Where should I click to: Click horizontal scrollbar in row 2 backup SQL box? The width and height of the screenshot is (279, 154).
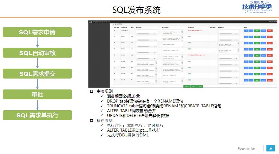click(x=146, y=40)
